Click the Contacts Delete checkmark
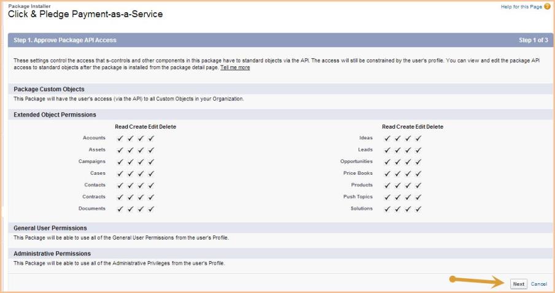Screen dimensions: 555x293 (x=151, y=185)
